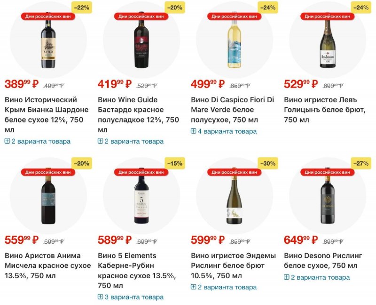376x305 pixels.
Task: Click plus icon under Эндемы Рислинг
Action: pos(194,287)
